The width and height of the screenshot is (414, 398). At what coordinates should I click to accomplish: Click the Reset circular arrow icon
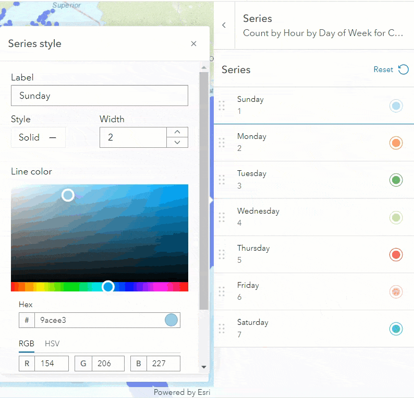coord(404,69)
